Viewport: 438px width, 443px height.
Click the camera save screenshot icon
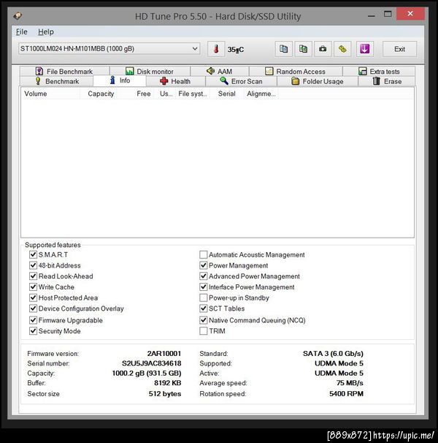click(323, 49)
